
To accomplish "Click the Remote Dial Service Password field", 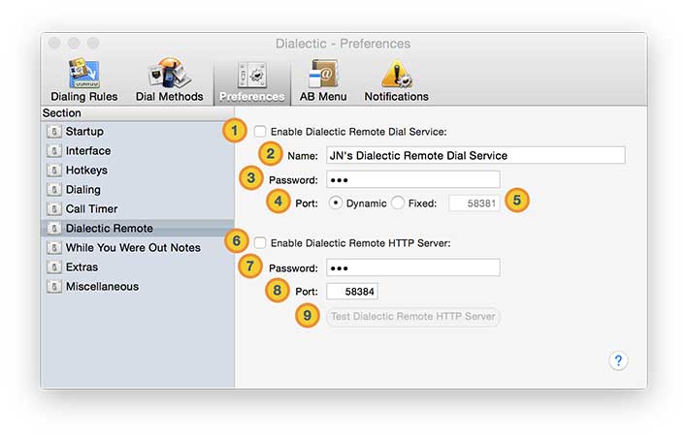I will coord(412,180).
